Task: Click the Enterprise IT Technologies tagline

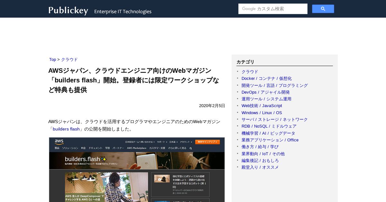Action: [x=123, y=12]
